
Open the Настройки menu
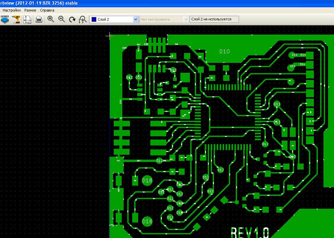point(12,10)
